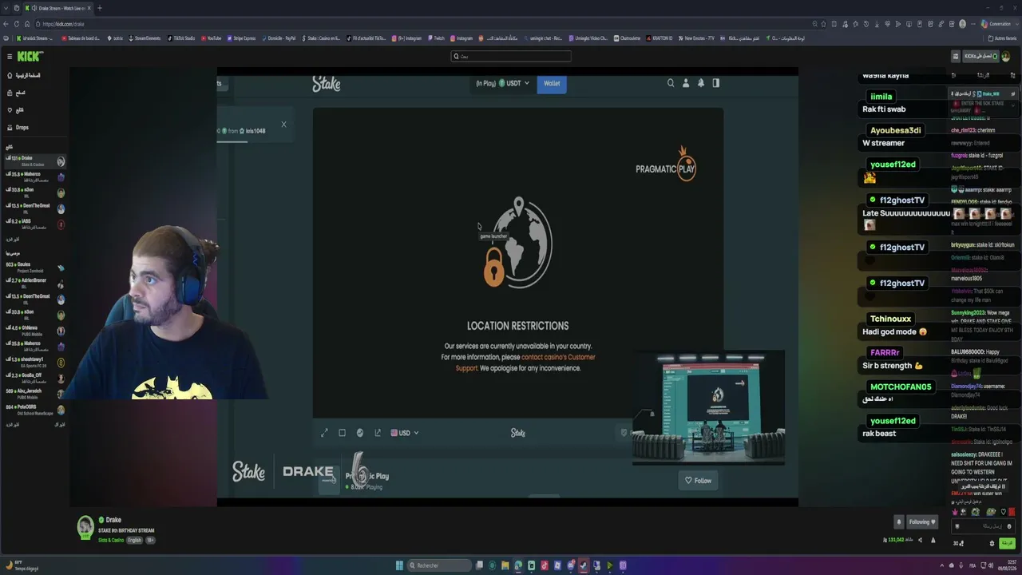Open the AdrienBroner channel in the sidebar
This screenshot has width=1022, height=575.
[36, 284]
